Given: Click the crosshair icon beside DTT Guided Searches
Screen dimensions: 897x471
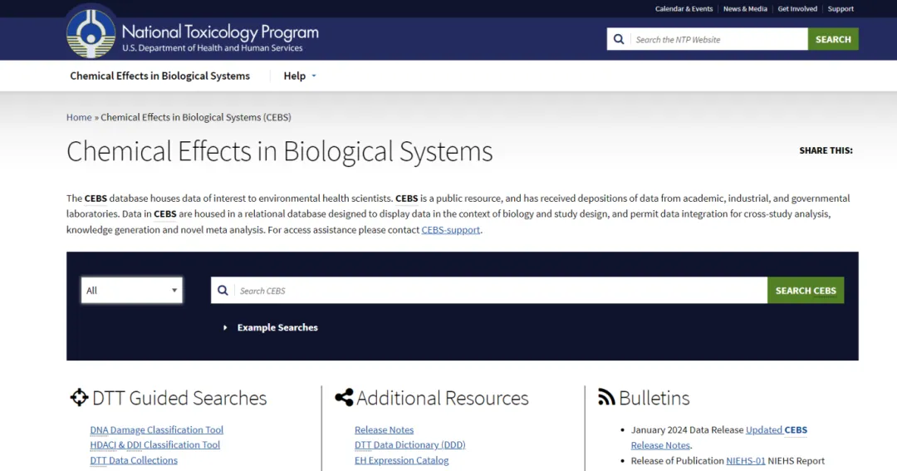Looking at the screenshot, I should [79, 397].
